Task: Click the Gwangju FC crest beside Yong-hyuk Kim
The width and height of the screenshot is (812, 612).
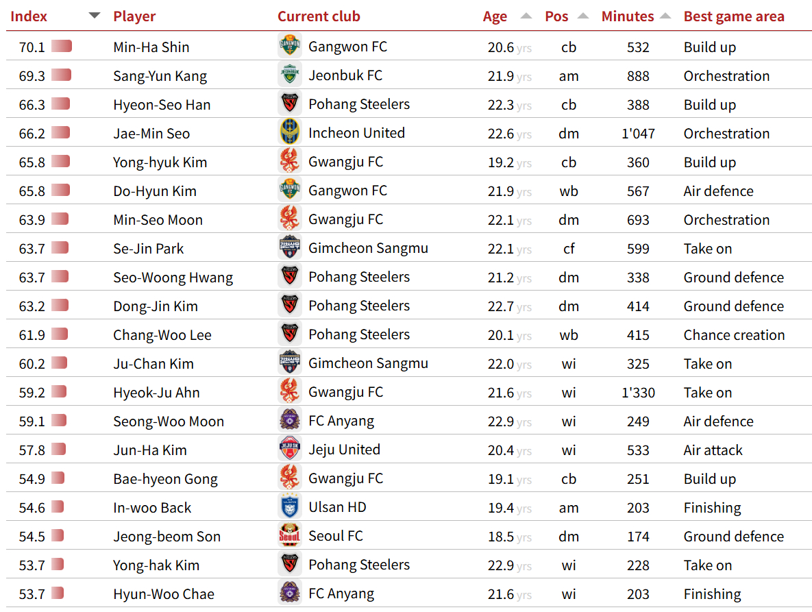Action: pos(290,162)
